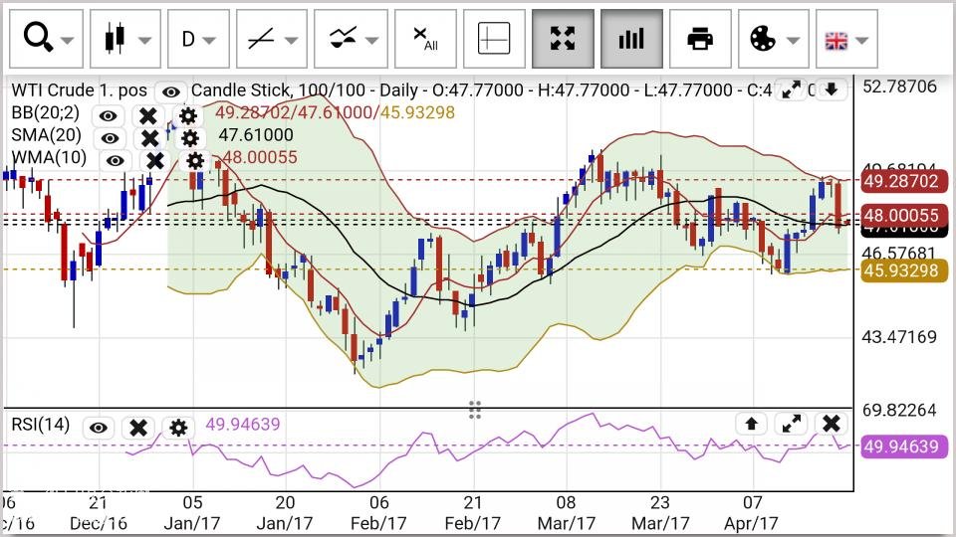The width and height of the screenshot is (956, 537).
Task: Click the remove all drawings button
Action: [425, 40]
